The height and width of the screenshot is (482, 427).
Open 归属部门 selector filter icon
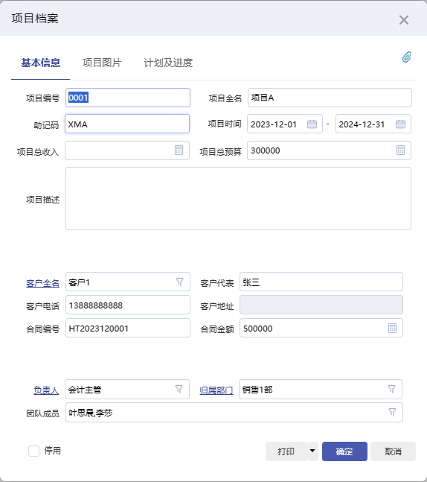pyautogui.click(x=392, y=389)
